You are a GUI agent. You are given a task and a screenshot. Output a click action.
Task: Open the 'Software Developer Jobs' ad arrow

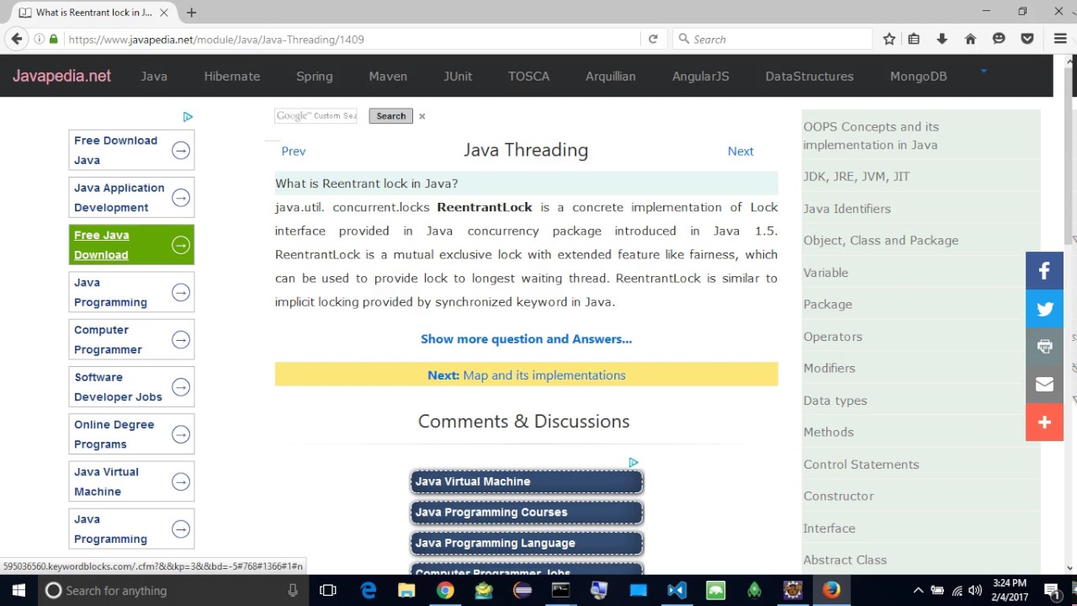coord(181,387)
